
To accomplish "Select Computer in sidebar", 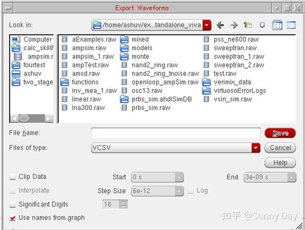I will (x=32, y=39).
